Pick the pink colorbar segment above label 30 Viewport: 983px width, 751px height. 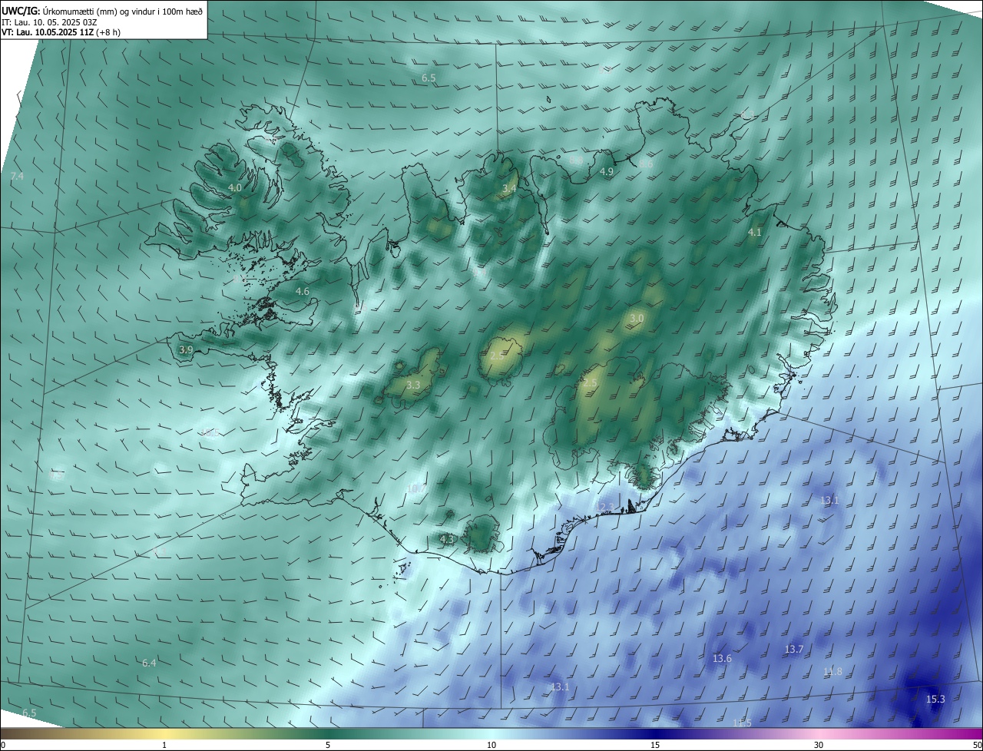[x=819, y=733]
